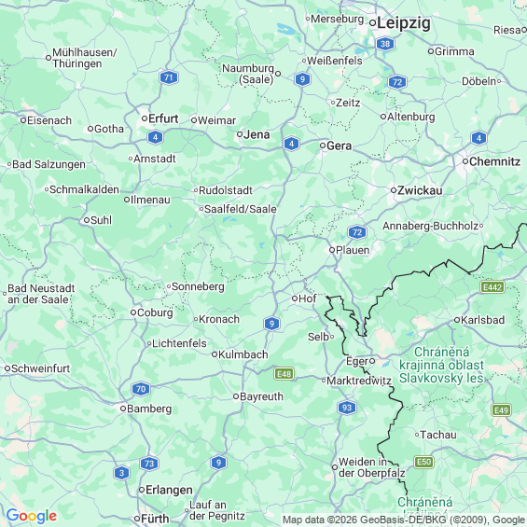Click the A3 highway shield near Erlangen
Image resolution: width=527 pixels, height=527 pixels.
(121, 473)
